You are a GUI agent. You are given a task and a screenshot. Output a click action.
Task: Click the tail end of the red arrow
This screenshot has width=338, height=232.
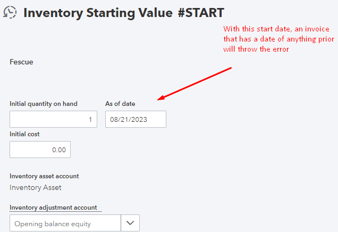[231, 68]
